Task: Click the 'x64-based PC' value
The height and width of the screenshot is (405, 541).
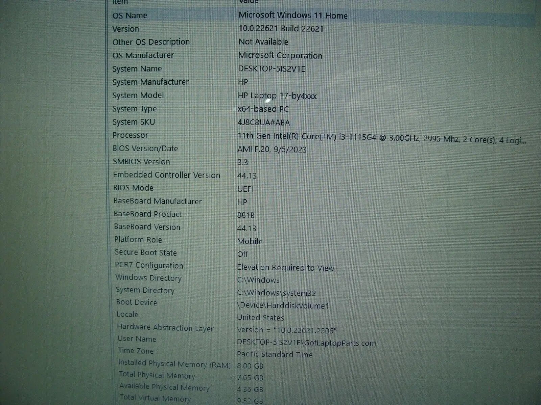Action: point(263,109)
